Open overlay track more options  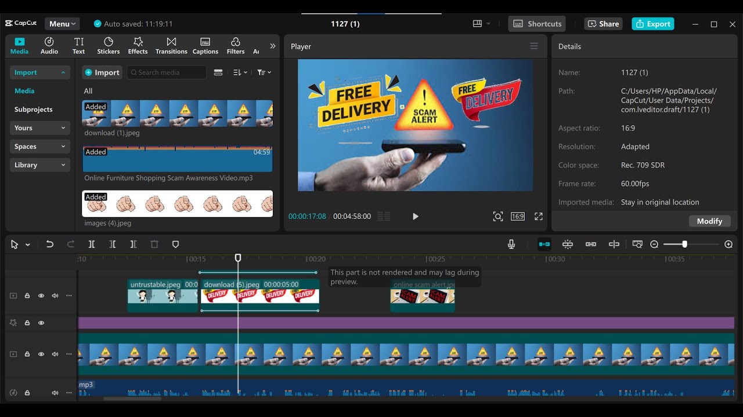pos(69,296)
